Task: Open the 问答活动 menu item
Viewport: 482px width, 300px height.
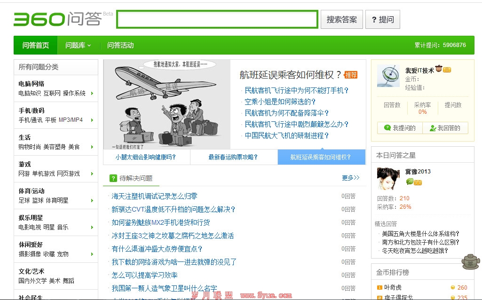Action: 120,45
